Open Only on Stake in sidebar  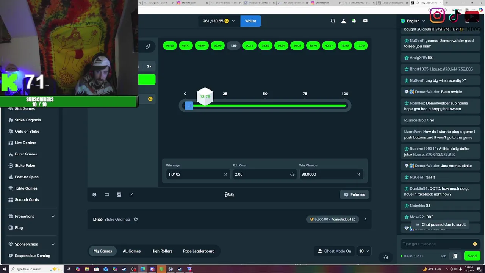[27, 131]
